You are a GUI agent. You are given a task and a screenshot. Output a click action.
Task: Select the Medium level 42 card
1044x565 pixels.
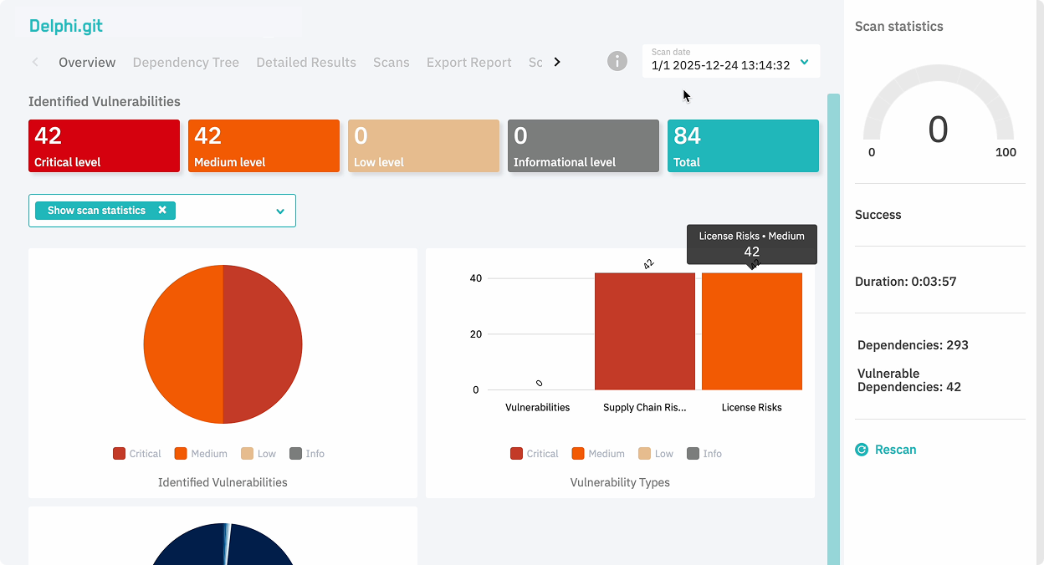point(264,145)
